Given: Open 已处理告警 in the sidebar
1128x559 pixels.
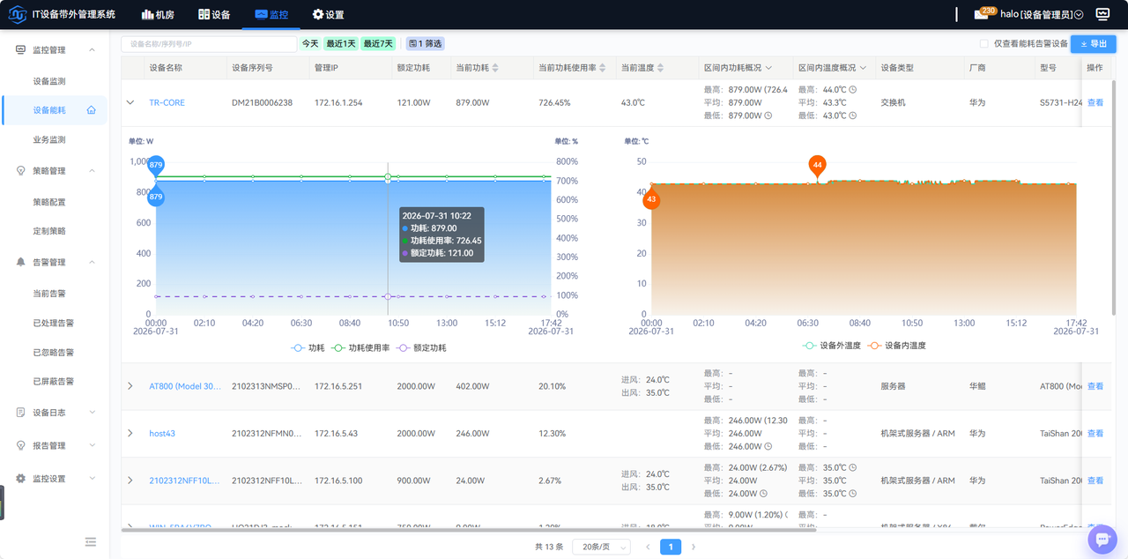Looking at the screenshot, I should (54, 323).
